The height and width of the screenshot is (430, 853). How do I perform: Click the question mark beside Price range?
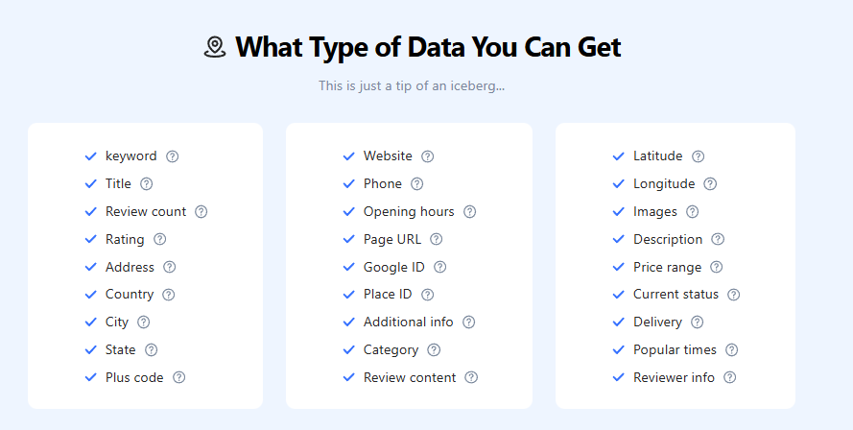pos(717,268)
